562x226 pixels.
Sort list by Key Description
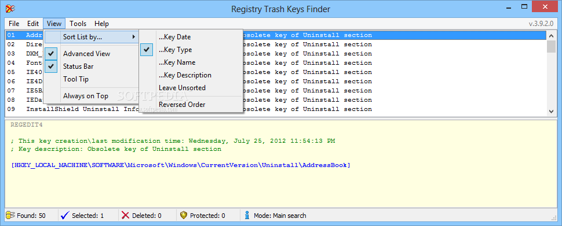pyautogui.click(x=191, y=75)
